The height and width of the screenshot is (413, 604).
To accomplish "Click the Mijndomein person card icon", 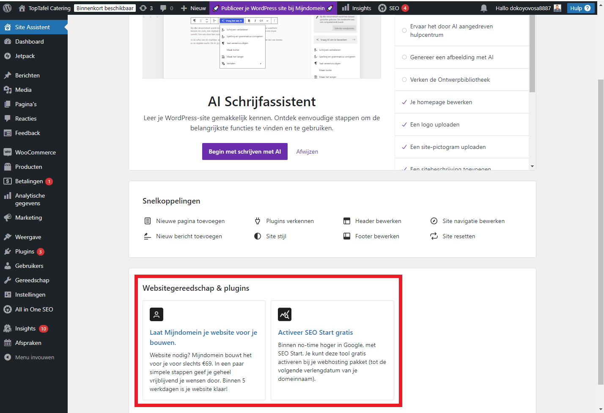I will 156,314.
